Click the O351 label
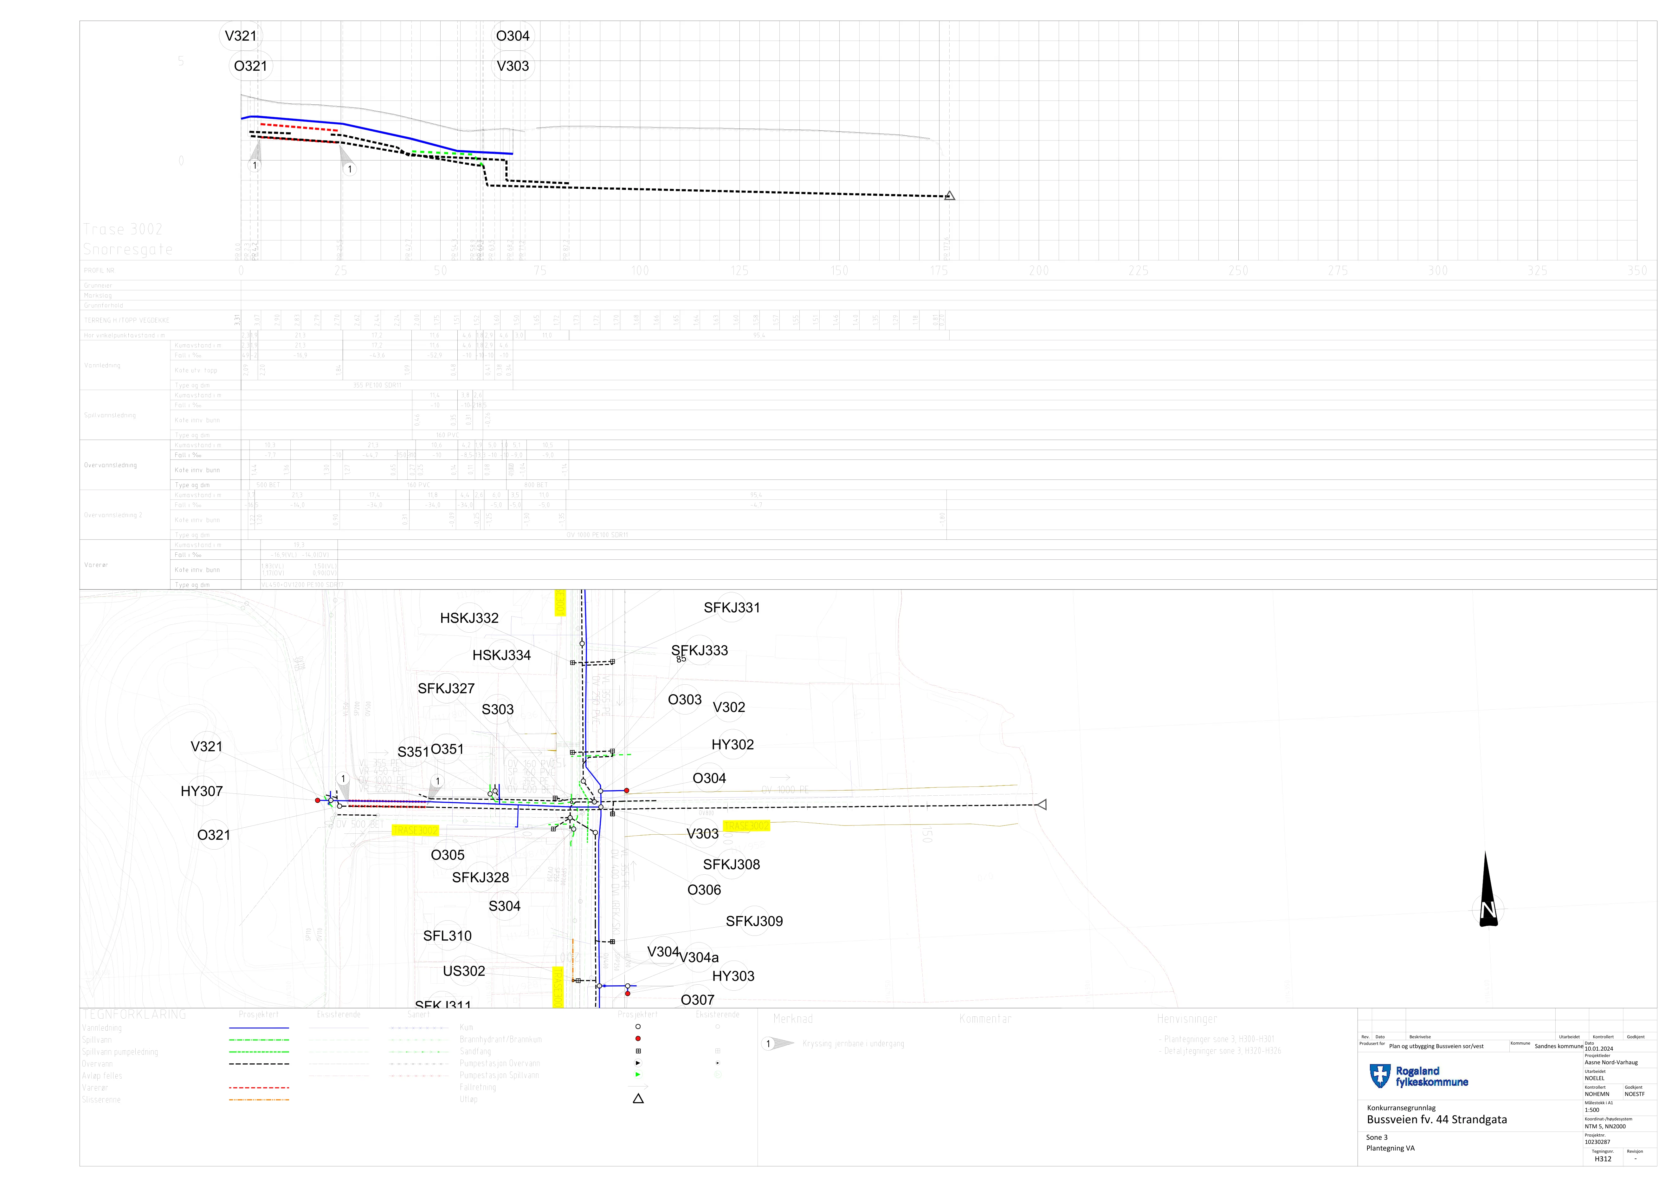This screenshot has width=1678, height=1187. [x=447, y=749]
